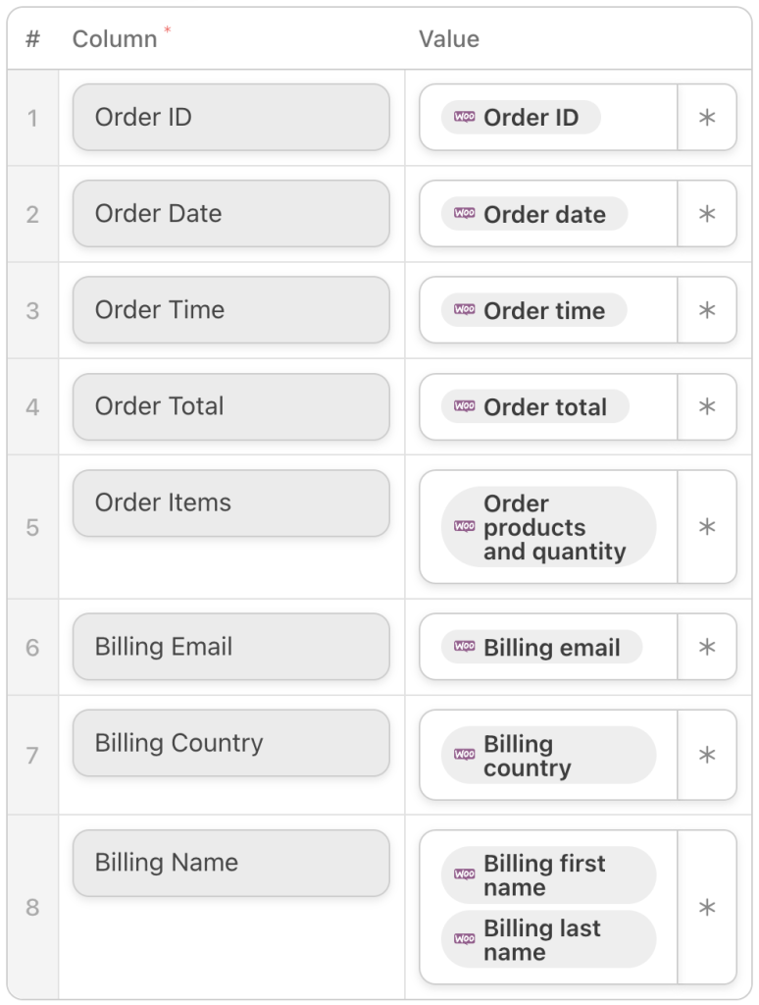Click the Value column header

(448, 39)
